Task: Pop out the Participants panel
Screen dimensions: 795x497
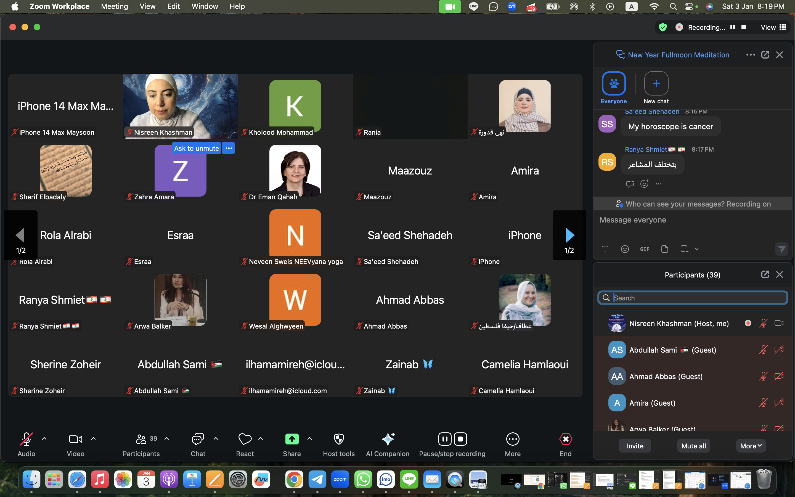Action: click(x=765, y=274)
